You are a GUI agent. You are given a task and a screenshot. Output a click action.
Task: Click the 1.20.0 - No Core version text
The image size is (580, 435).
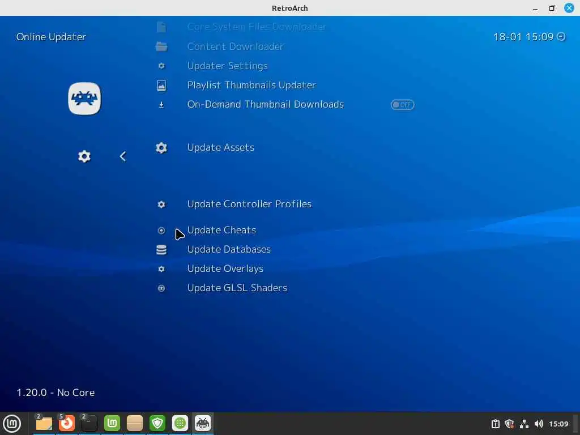coord(56,393)
